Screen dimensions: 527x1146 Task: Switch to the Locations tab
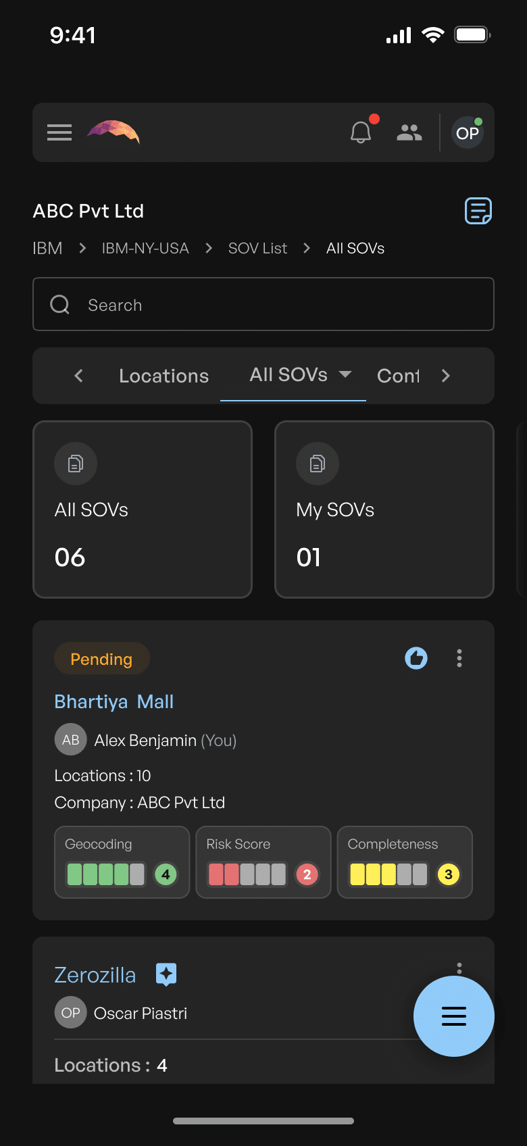point(164,376)
